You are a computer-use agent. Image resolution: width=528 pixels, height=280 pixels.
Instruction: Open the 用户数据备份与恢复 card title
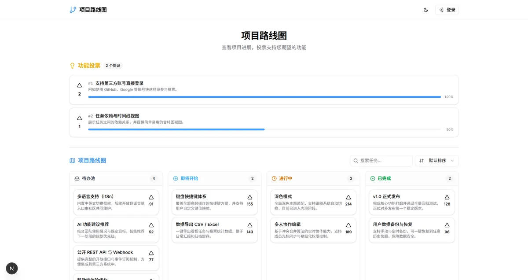coord(392,225)
